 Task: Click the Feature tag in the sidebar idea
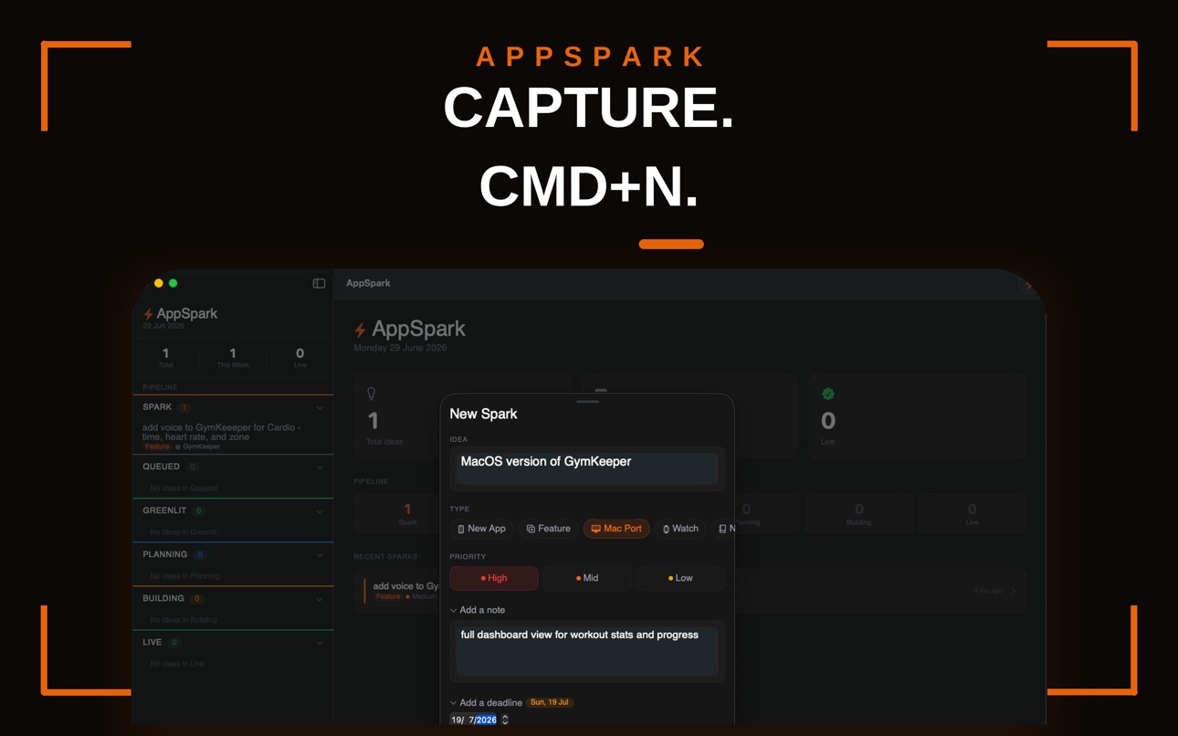tap(157, 447)
